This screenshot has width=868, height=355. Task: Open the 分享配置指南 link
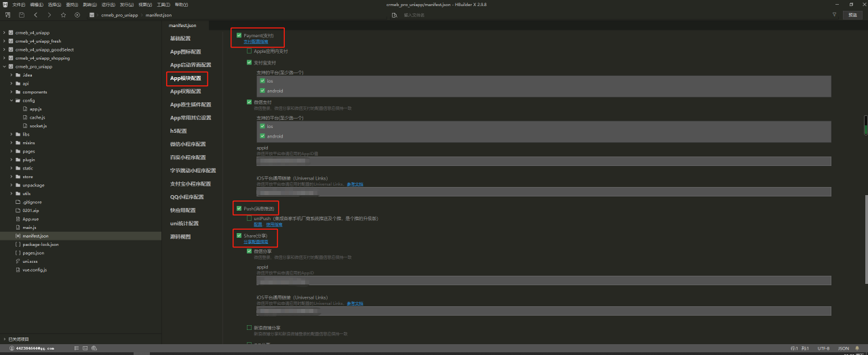(x=256, y=242)
